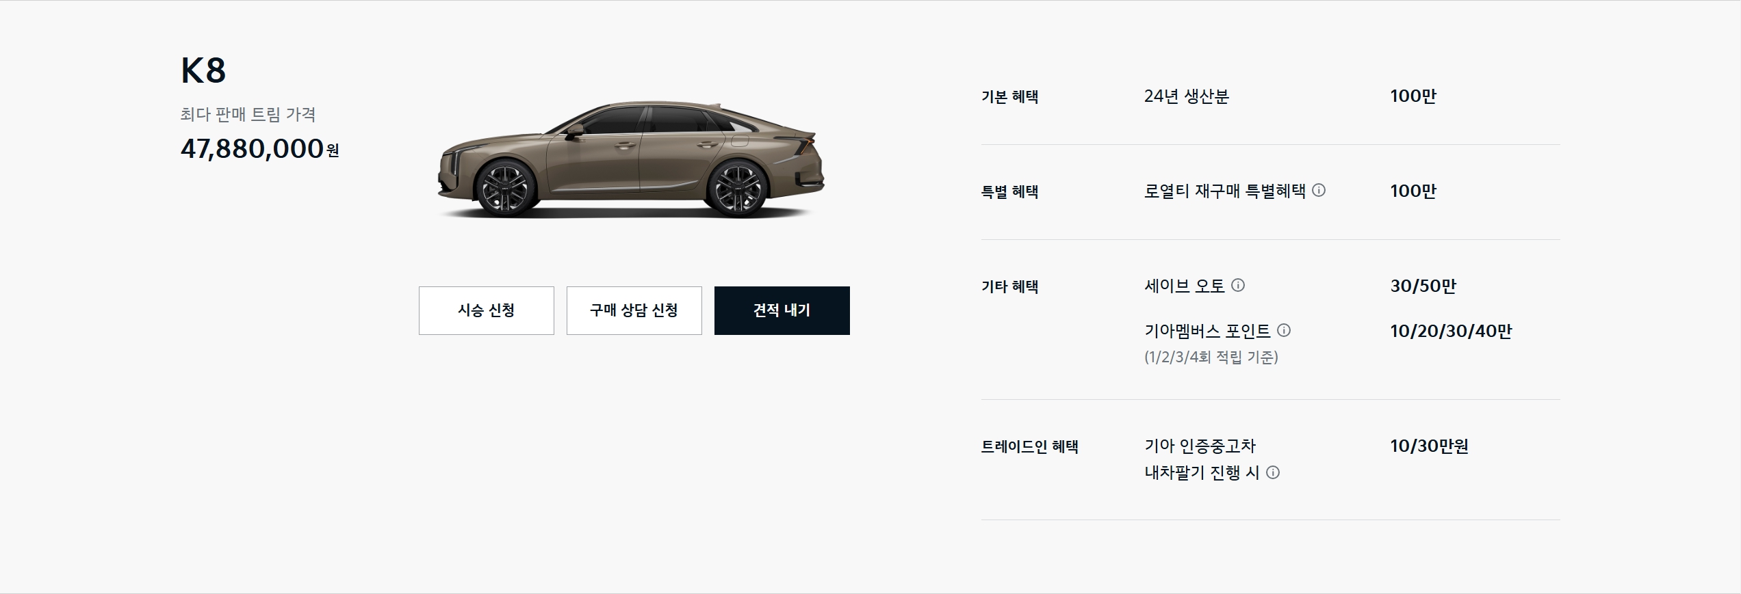Open info icon after 내차팔기 진행 시

tap(1273, 472)
